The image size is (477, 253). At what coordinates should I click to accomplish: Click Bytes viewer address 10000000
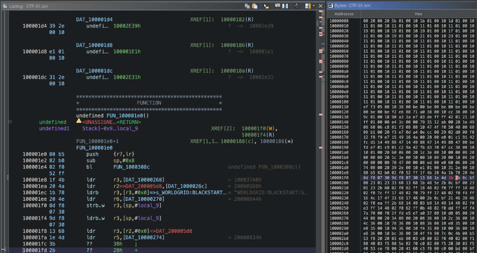pyautogui.click(x=339, y=21)
